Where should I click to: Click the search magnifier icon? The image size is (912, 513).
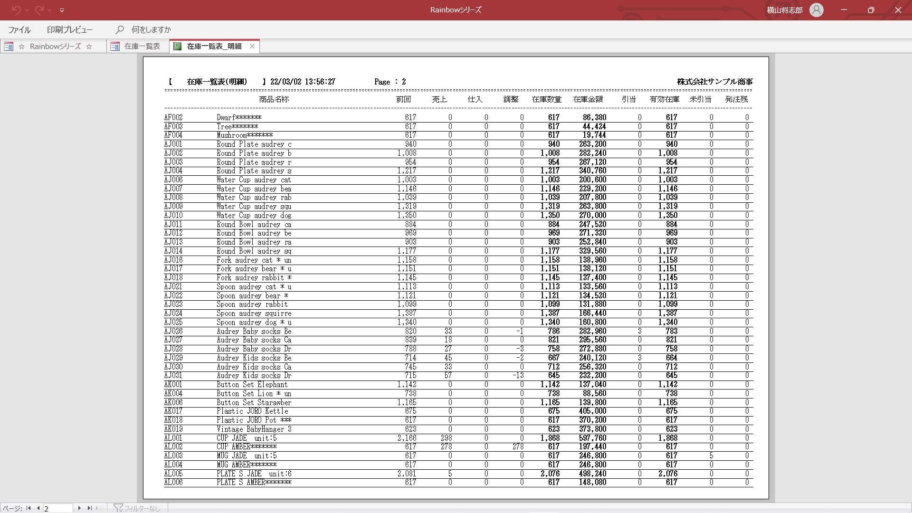[x=120, y=29]
